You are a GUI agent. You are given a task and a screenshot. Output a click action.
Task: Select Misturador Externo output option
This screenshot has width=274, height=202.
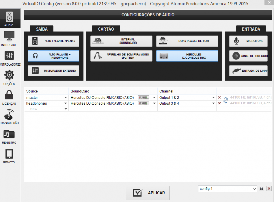click(x=54, y=71)
